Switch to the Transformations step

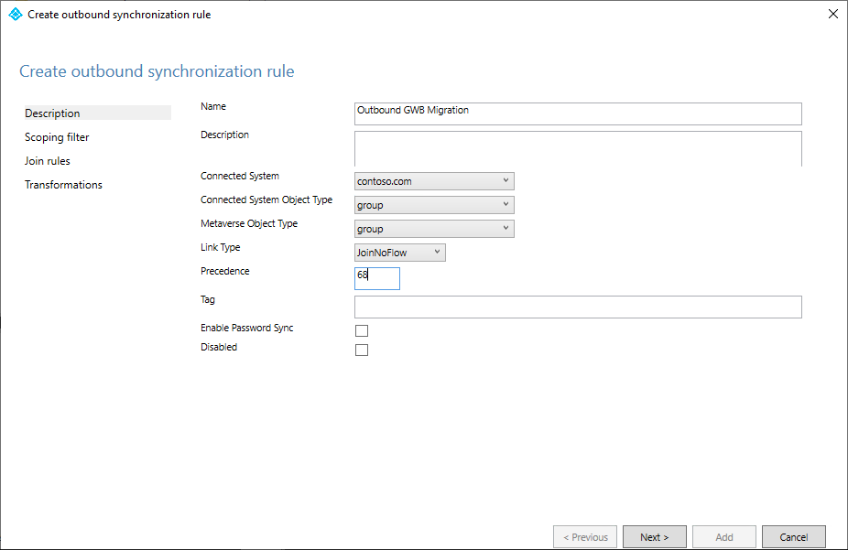click(x=63, y=185)
